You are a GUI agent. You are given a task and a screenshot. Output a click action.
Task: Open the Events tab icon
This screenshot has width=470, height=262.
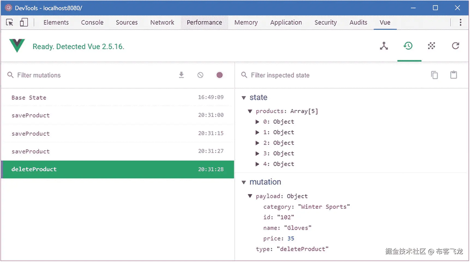[x=431, y=46]
